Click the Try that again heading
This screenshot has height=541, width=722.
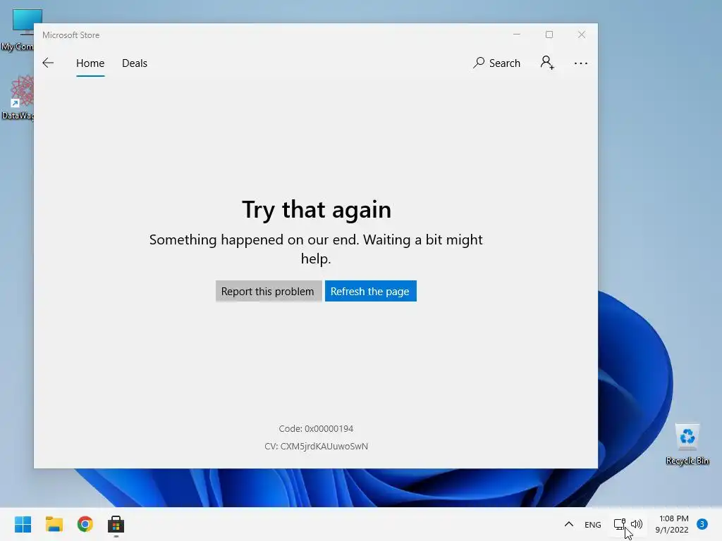[317, 210]
